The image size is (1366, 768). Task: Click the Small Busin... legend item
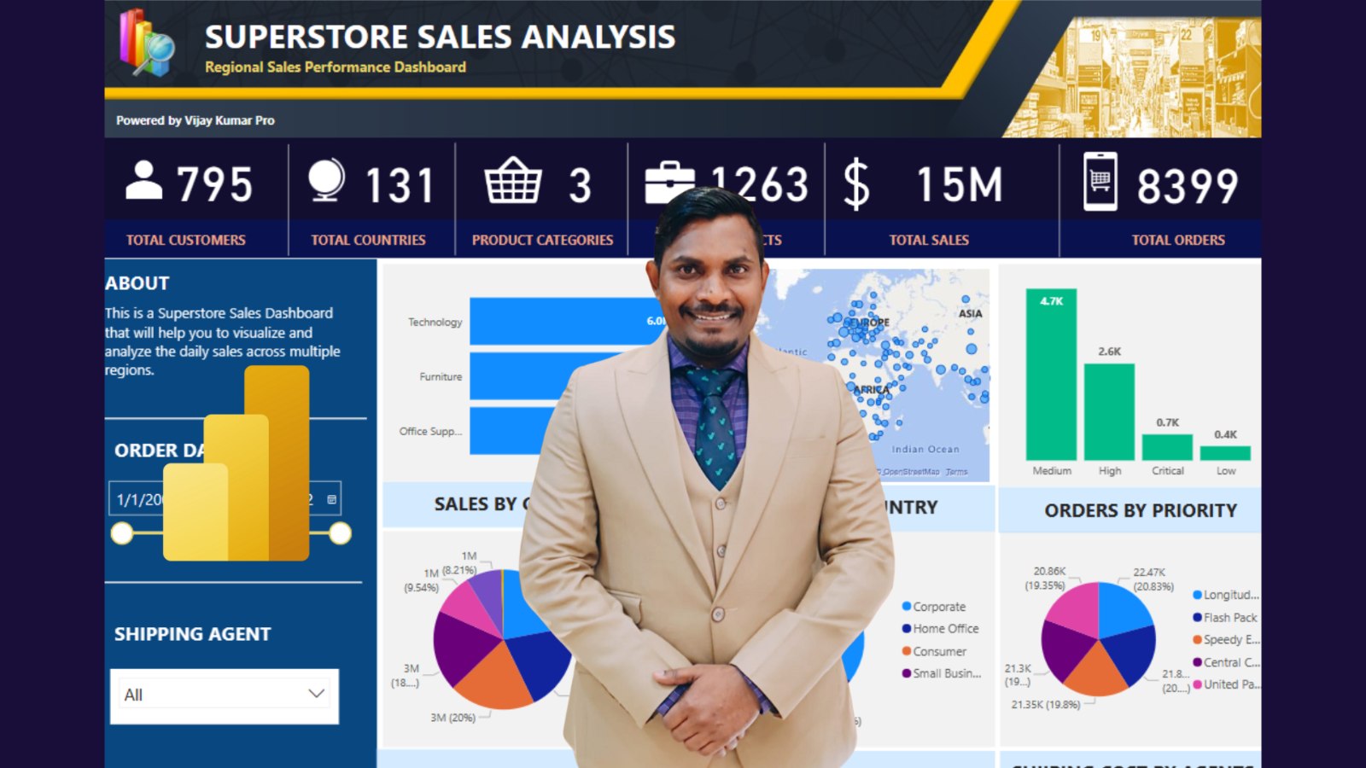[942, 673]
